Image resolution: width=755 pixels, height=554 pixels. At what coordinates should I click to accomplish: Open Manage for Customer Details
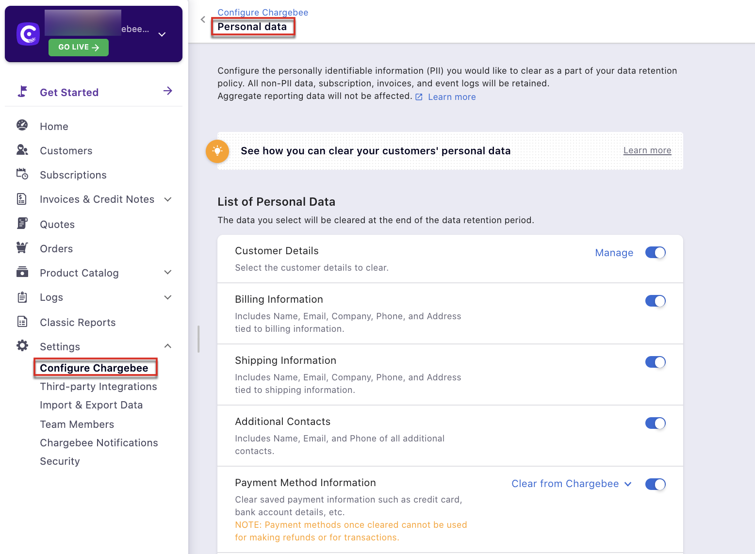click(614, 252)
